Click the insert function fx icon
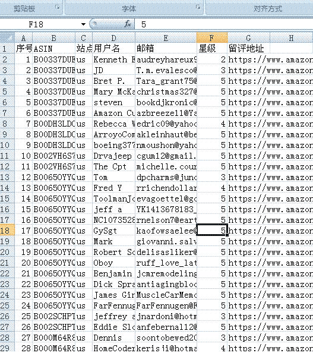The height and width of the screenshot is (356, 313). (x=128, y=24)
